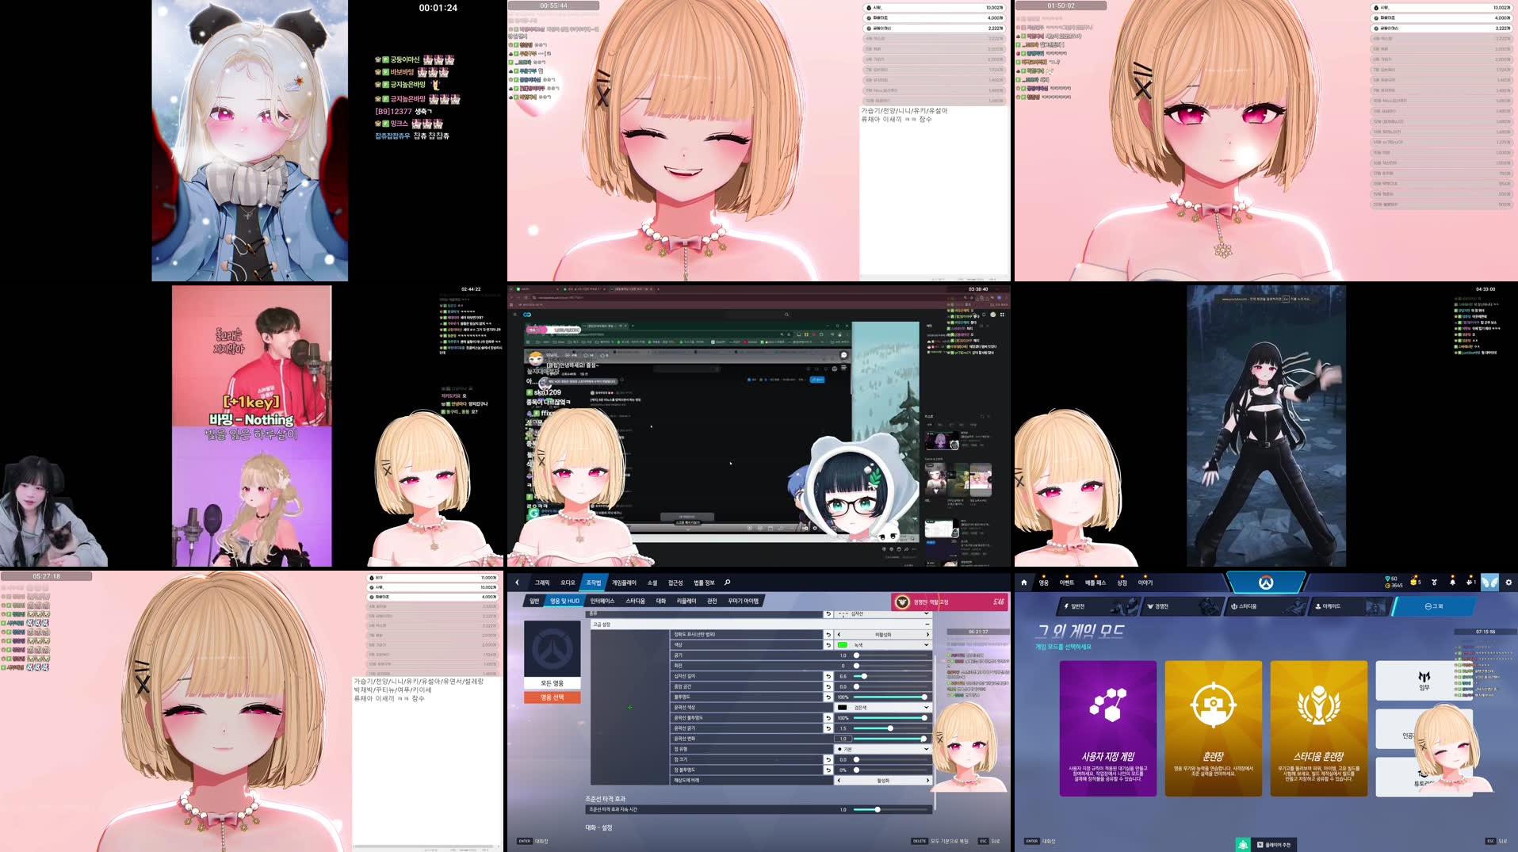Open the crosshair color dropdown showing 녹색

click(927, 644)
